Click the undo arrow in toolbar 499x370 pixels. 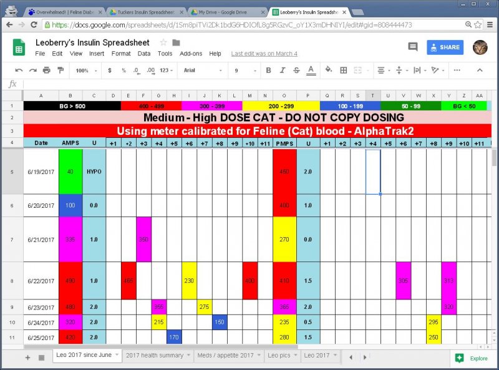coord(19,71)
